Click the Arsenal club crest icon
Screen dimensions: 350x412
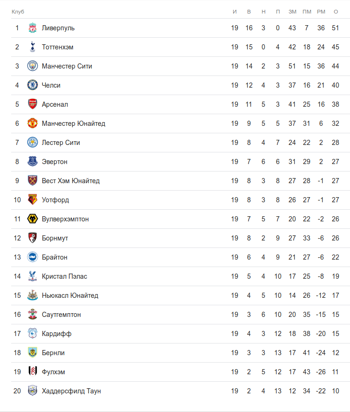[32, 104]
